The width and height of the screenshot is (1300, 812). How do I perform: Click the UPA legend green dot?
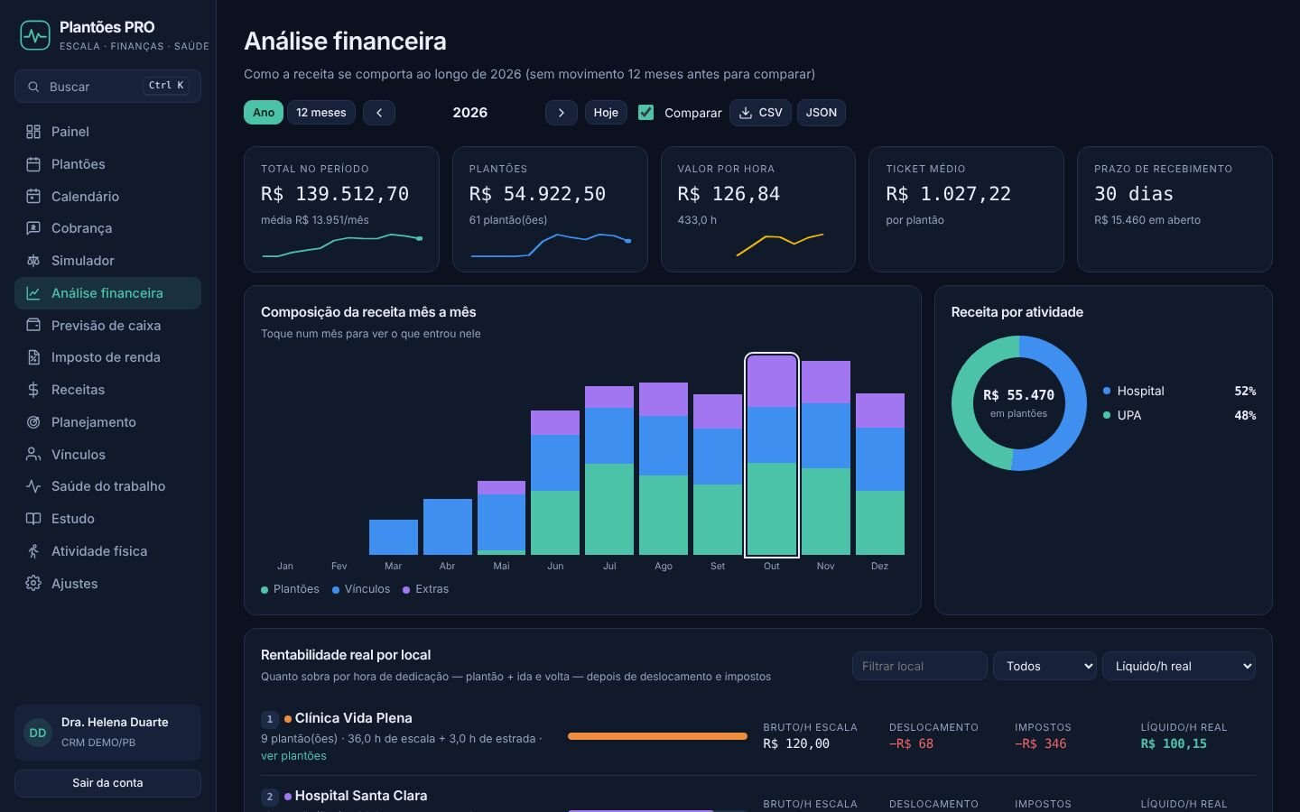(1107, 415)
